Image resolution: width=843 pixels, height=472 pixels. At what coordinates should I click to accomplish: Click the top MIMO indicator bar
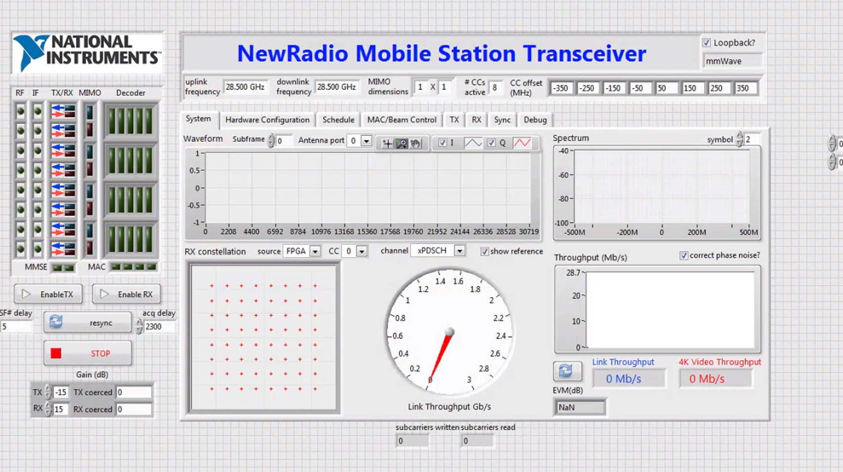90,112
